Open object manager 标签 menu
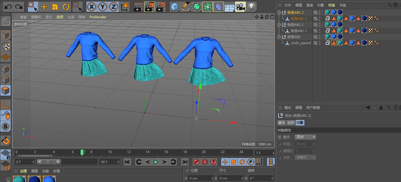 point(332,5)
